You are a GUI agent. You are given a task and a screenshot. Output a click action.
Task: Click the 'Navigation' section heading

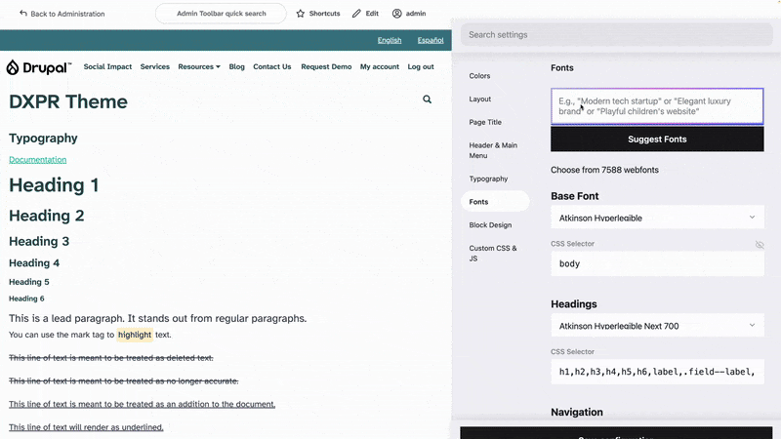pos(577,412)
